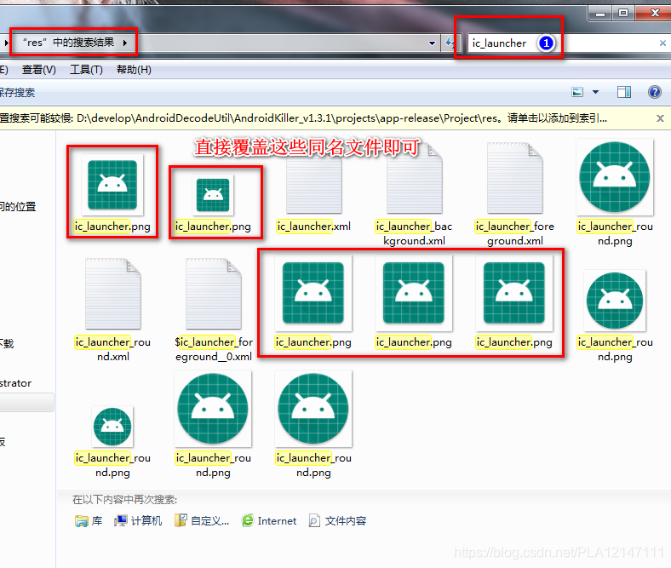Open help with the question mark icon
The height and width of the screenshot is (568, 671).
654,92
